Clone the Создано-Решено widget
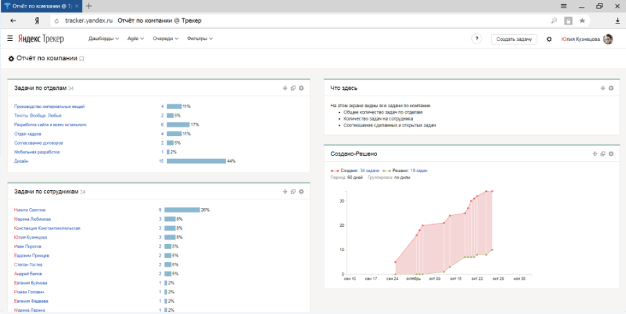Viewport: 626px width, 314px height. point(603,154)
